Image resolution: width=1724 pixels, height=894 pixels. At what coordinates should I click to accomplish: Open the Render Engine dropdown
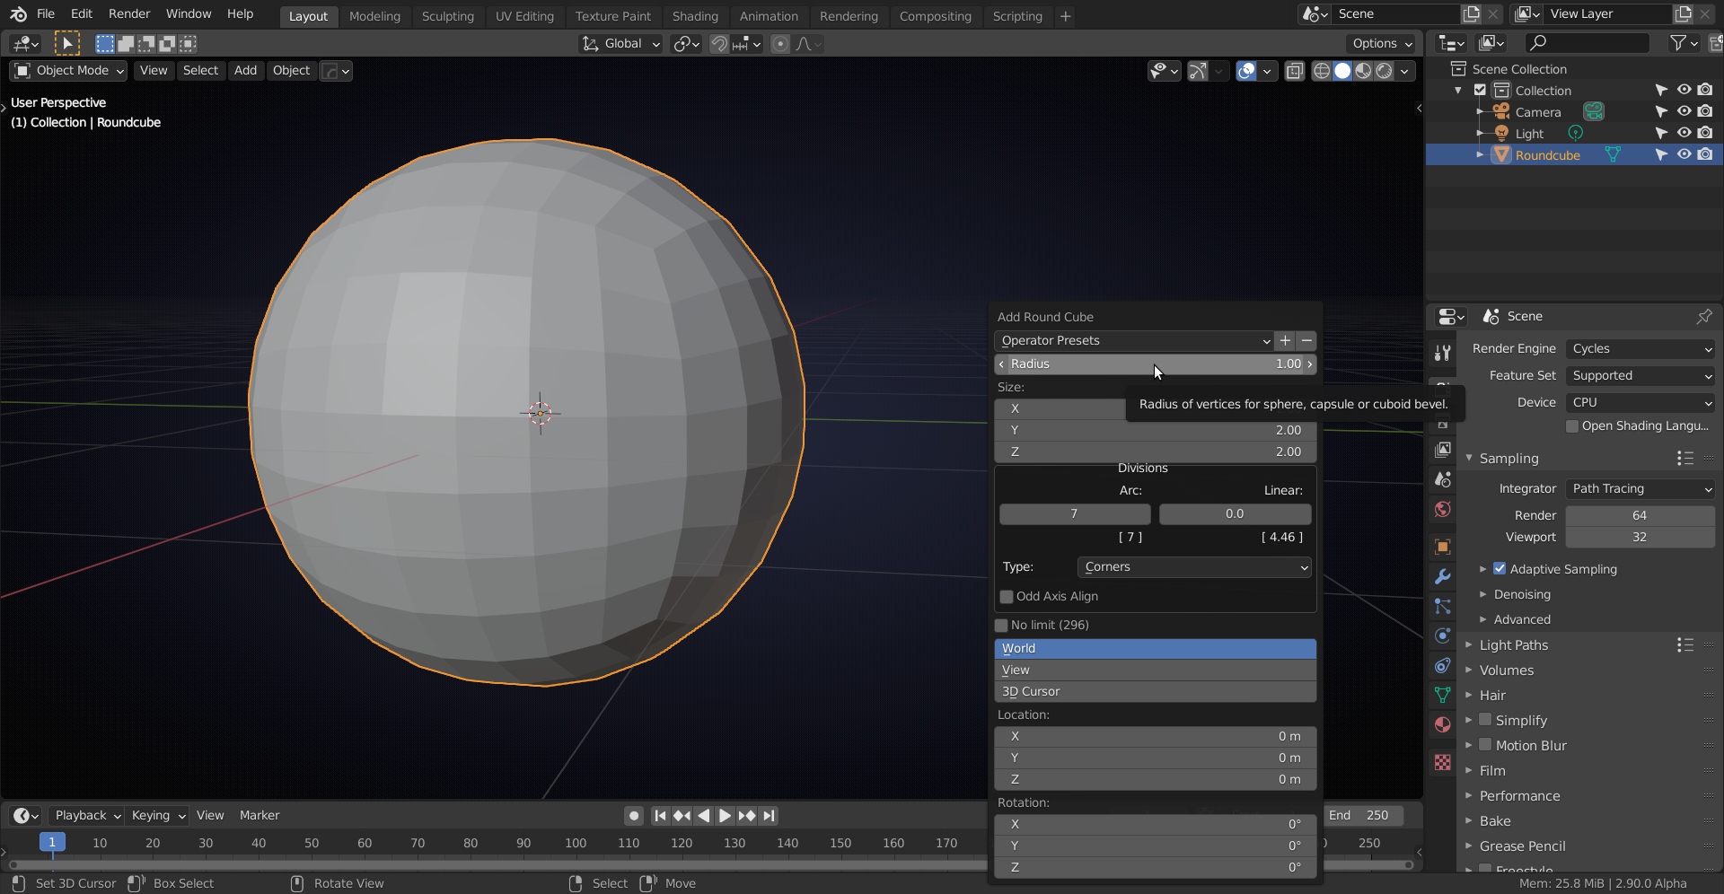[x=1640, y=349]
